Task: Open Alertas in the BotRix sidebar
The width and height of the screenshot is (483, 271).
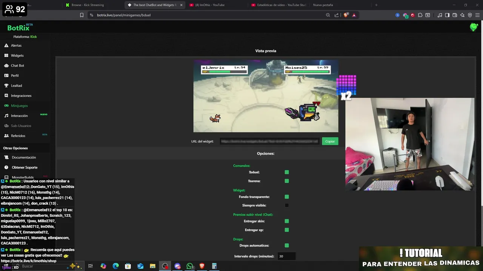Action: (x=16, y=46)
